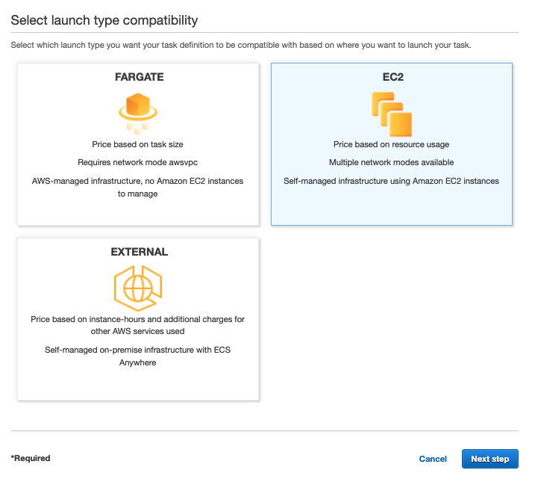
Task: Click 'Price based on resource usage' text
Action: point(391,144)
